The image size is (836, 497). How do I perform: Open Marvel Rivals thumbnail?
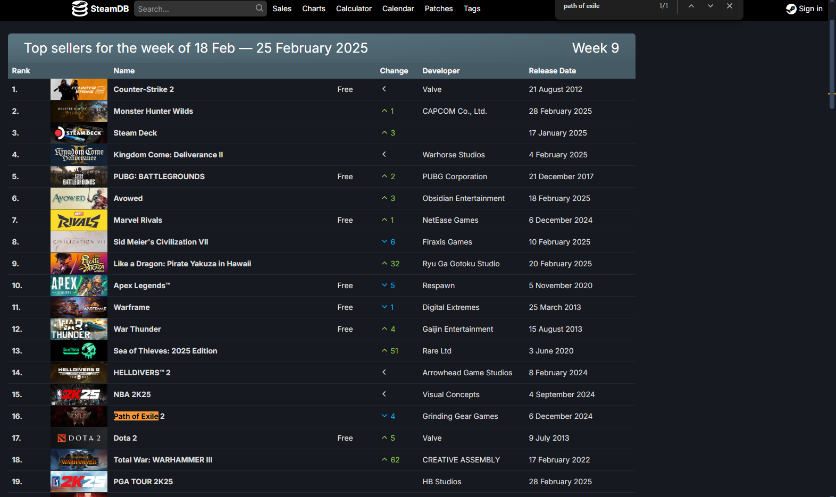79,220
